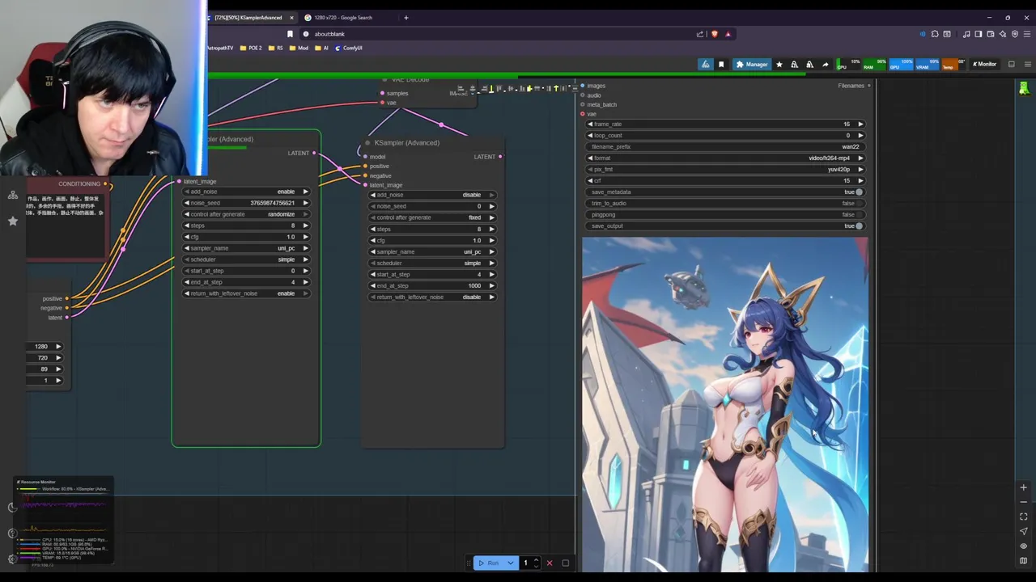The image size is (1036, 582).
Task: Click the share arrow icon in ComfyUI toolbar
Action: 825,65
